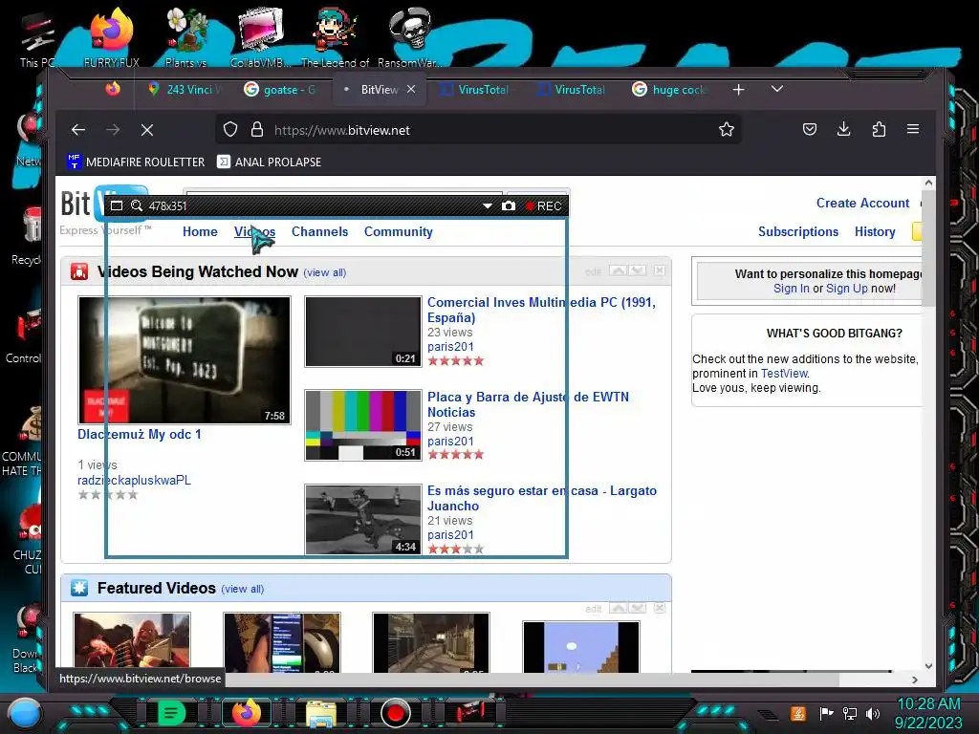
Task: Open the Team Fortress featured video thumbnail
Action: click(132, 643)
